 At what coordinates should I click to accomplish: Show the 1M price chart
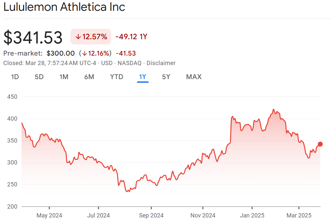64,77
